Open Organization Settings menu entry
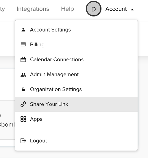The width and height of the screenshot is (148, 158). (76, 89)
